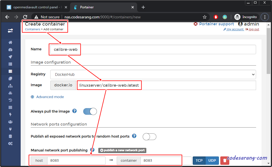Click the Image name input field

click(x=166, y=85)
